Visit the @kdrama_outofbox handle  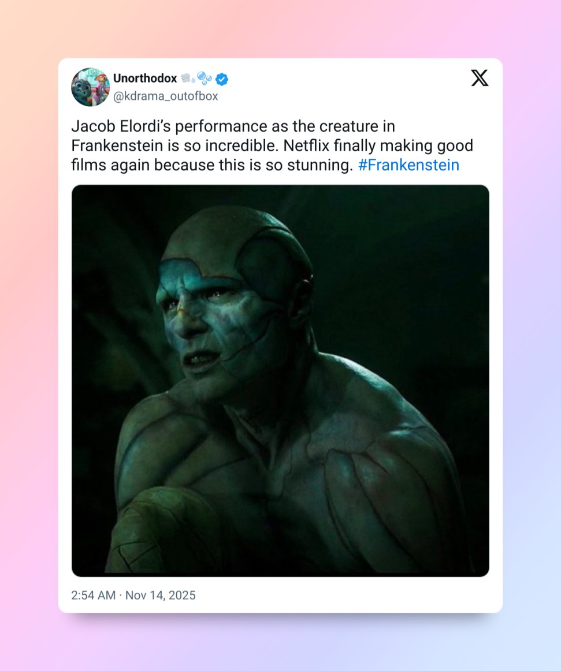tap(165, 96)
